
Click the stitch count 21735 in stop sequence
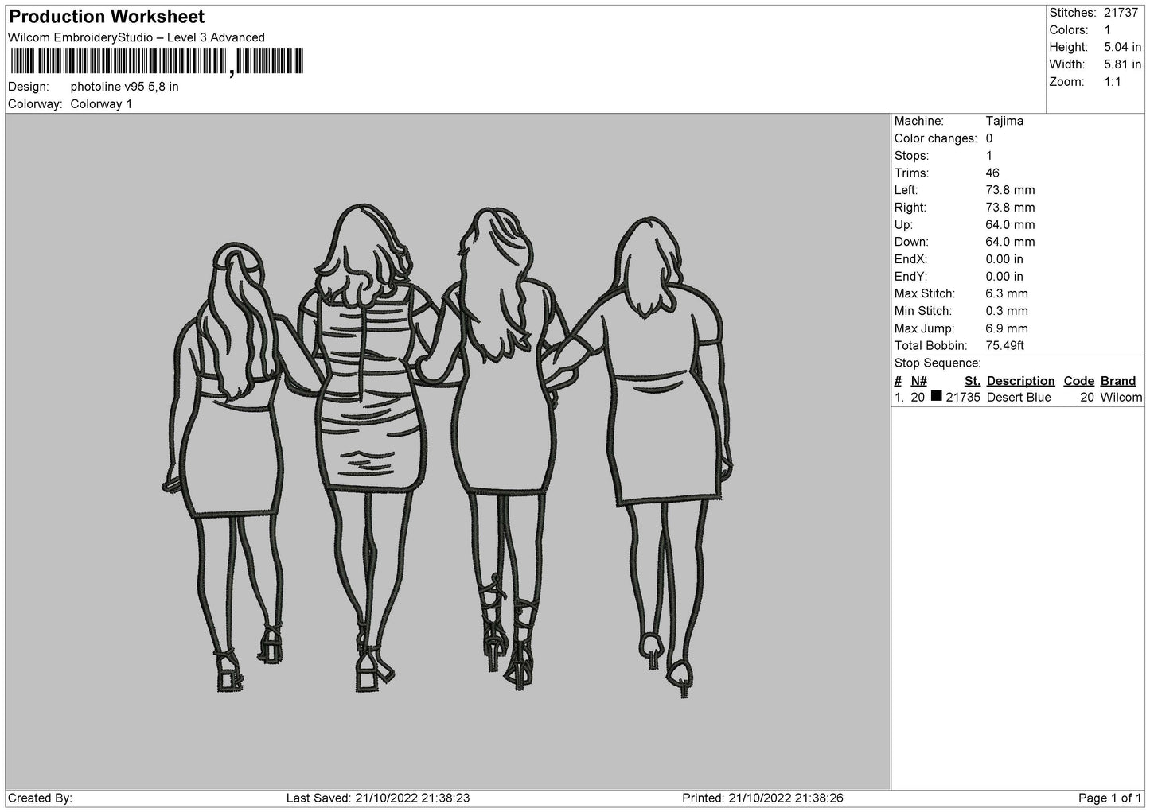[x=963, y=398]
